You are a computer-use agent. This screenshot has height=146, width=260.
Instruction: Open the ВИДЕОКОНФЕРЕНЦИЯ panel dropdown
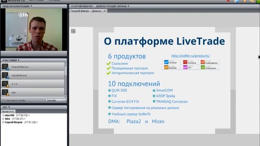click(x=31, y=6)
